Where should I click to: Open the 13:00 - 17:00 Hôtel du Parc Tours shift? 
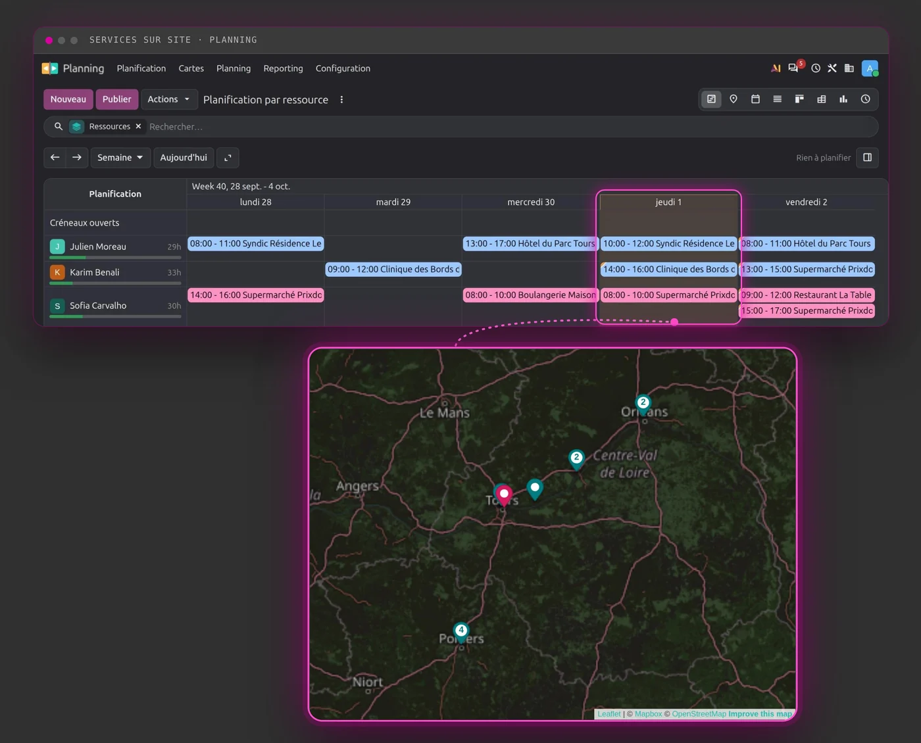point(531,243)
